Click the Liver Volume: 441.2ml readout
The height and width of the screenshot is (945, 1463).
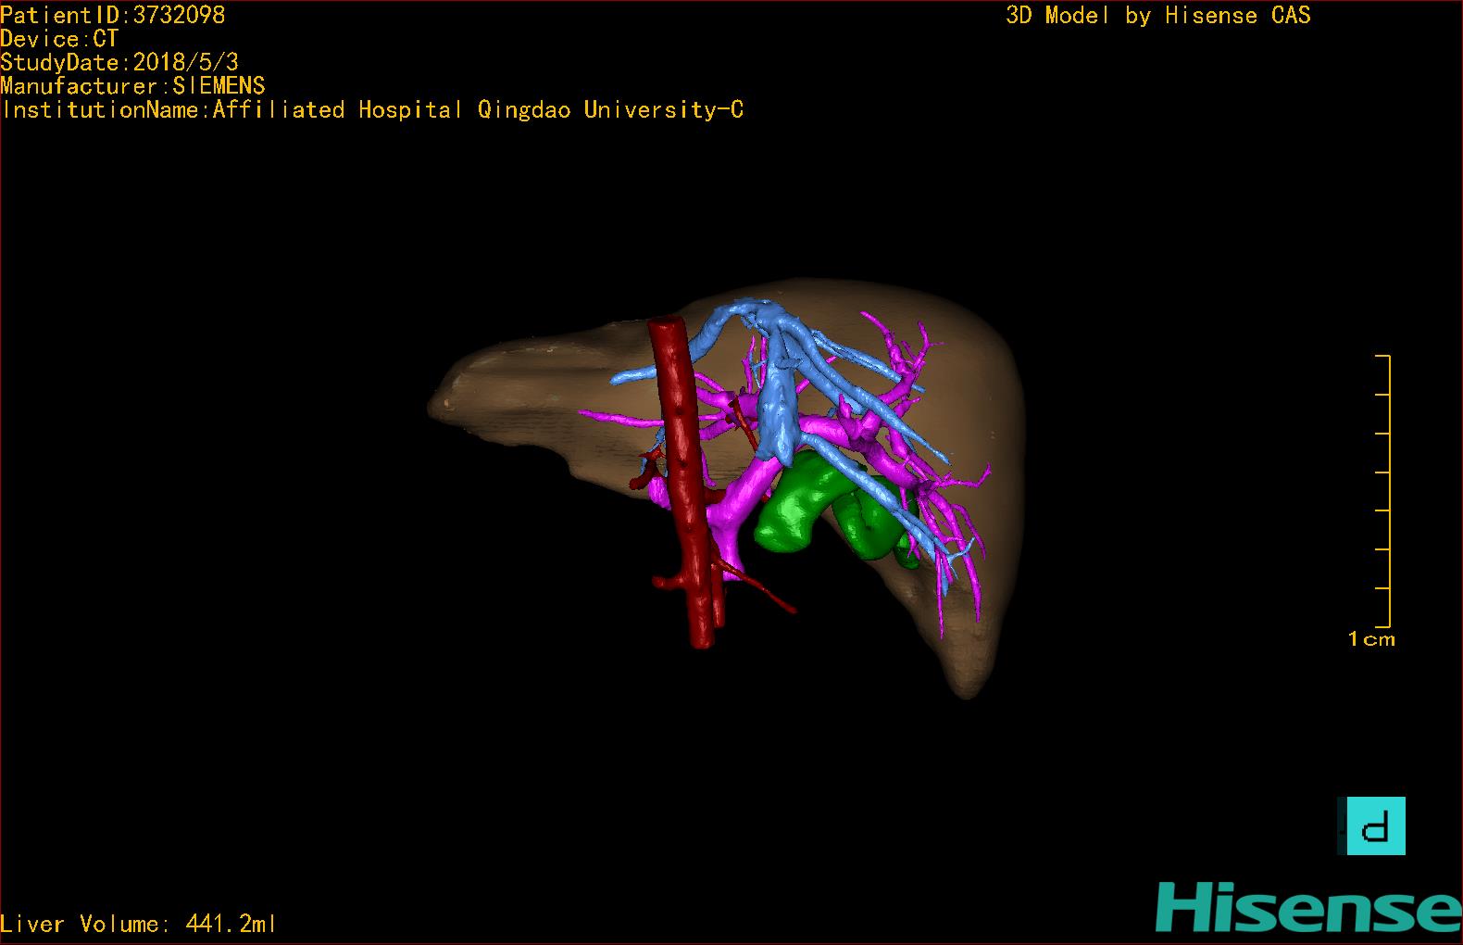click(138, 924)
